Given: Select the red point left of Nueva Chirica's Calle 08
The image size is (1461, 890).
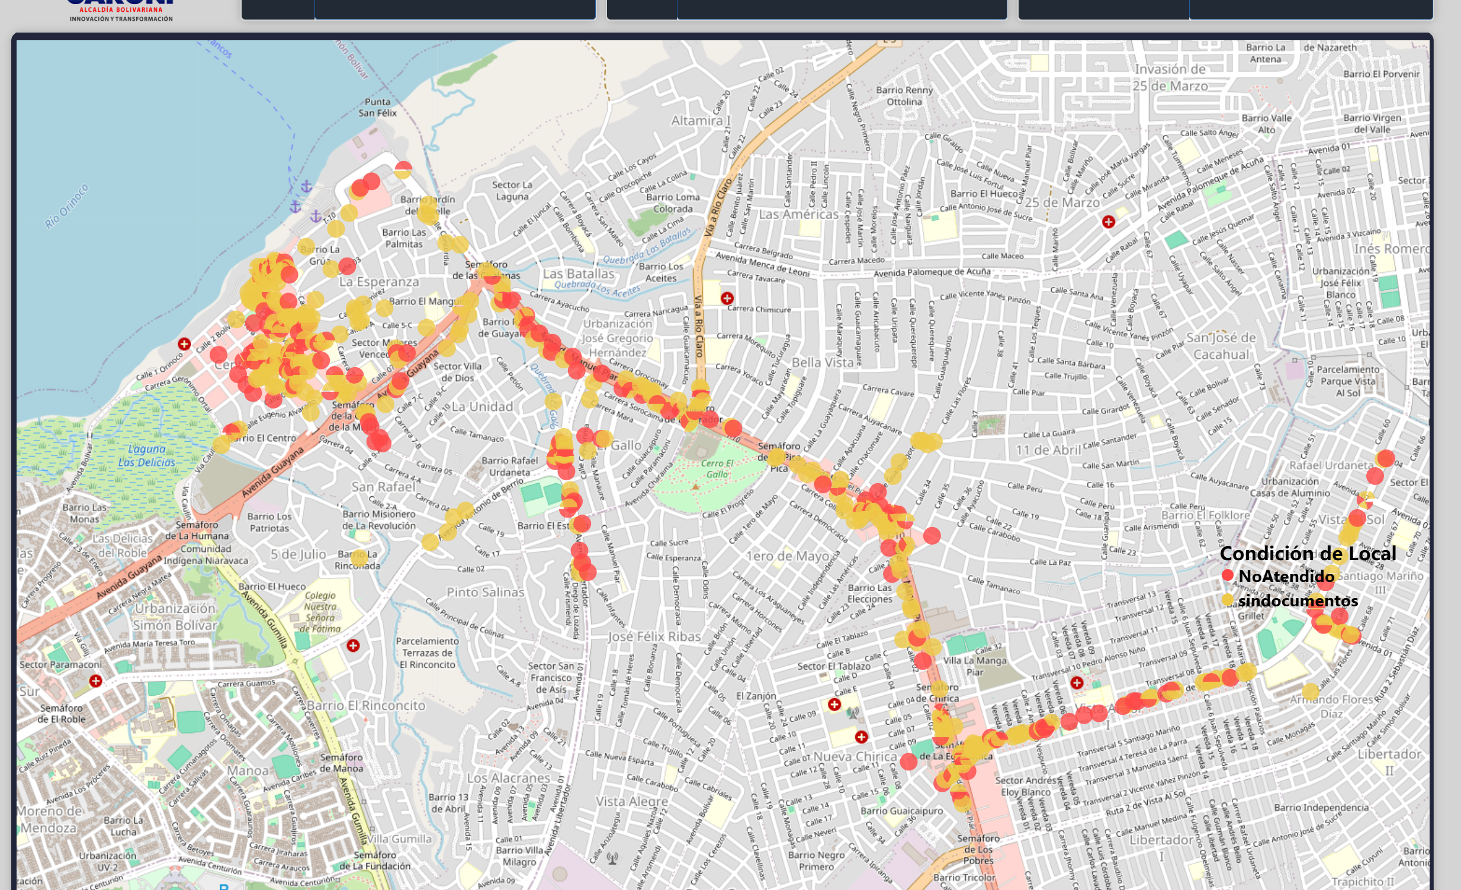Looking at the screenshot, I should 908,762.
